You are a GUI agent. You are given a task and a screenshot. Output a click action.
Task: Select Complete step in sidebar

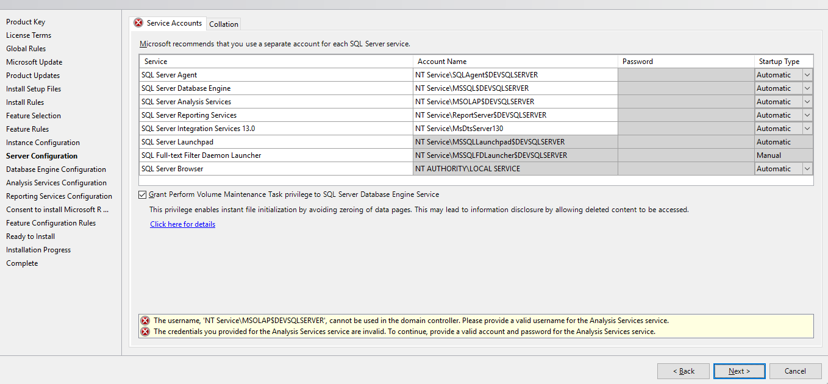[x=22, y=263]
